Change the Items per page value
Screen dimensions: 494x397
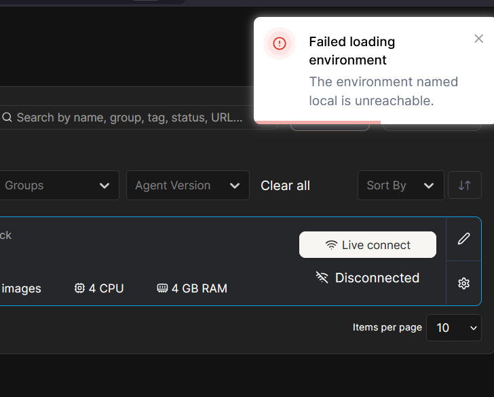click(x=454, y=328)
